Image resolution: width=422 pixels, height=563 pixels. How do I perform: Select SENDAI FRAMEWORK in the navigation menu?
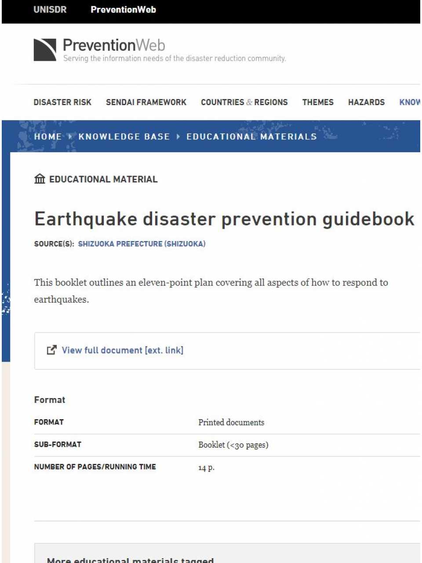pyautogui.click(x=146, y=102)
